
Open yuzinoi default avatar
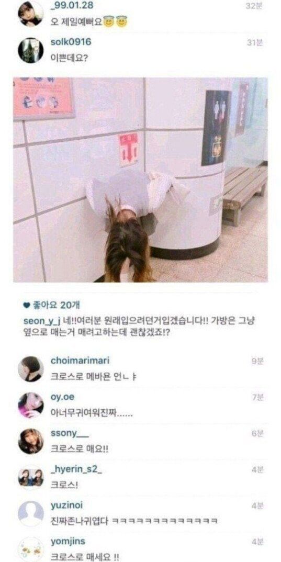point(31,514)
